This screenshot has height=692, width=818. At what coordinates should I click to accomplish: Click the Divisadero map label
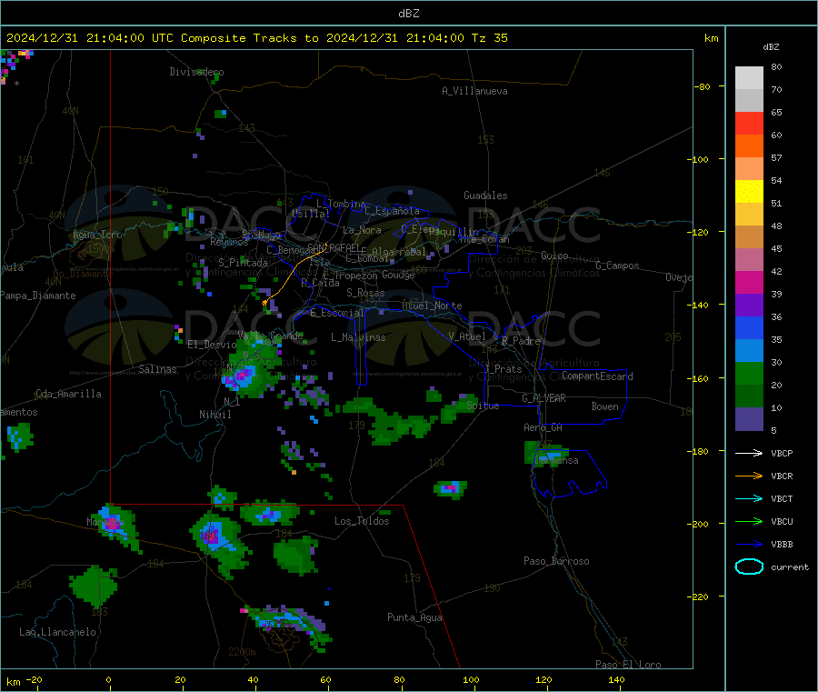[196, 72]
